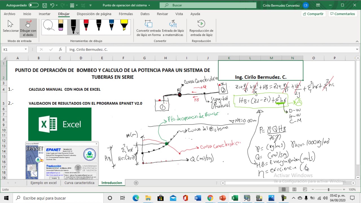Open the Disposición de página tab
The width and height of the screenshot is (361, 203).
(94, 14)
